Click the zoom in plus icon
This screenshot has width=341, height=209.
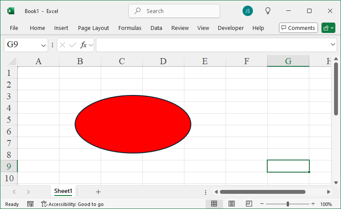(x=313, y=204)
